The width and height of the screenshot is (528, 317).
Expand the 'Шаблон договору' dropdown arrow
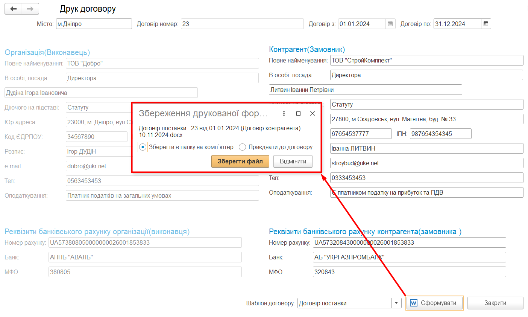coord(396,303)
